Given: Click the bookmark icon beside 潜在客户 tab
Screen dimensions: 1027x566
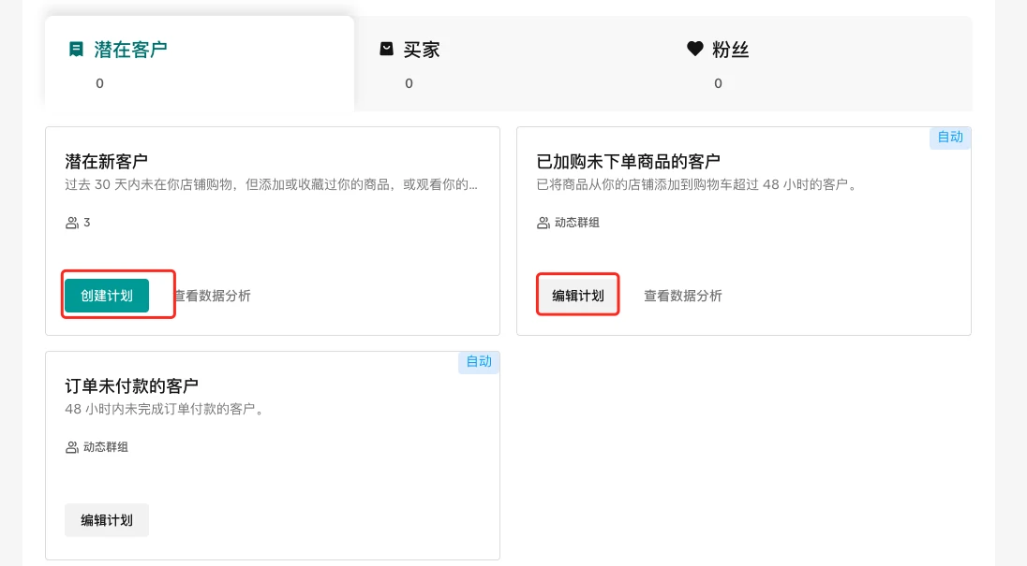Looking at the screenshot, I should coord(78,49).
